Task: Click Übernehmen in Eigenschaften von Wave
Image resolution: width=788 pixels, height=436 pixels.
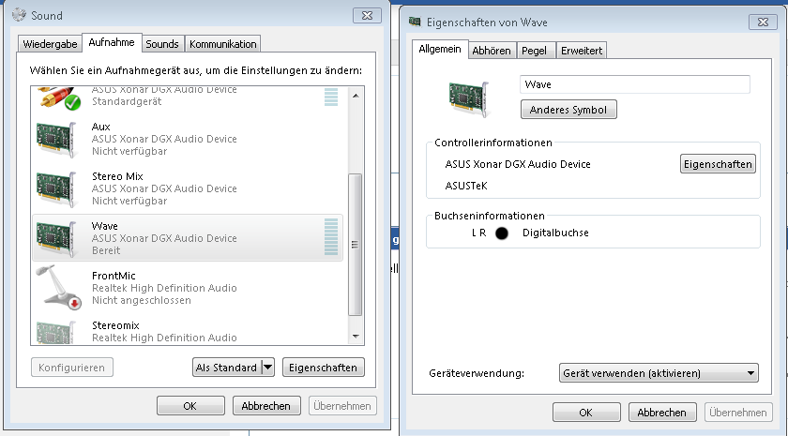Action: [738, 413]
